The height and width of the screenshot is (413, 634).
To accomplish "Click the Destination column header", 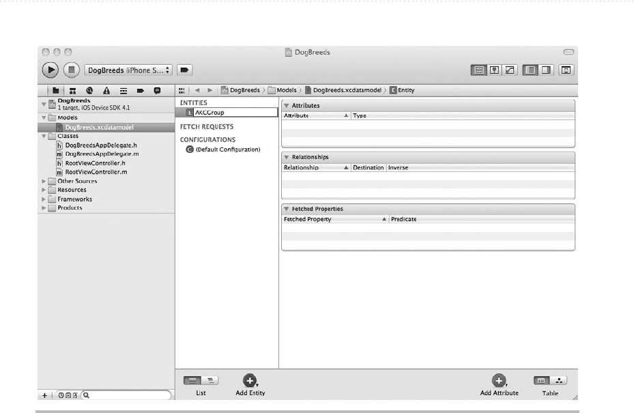I will [x=369, y=167].
